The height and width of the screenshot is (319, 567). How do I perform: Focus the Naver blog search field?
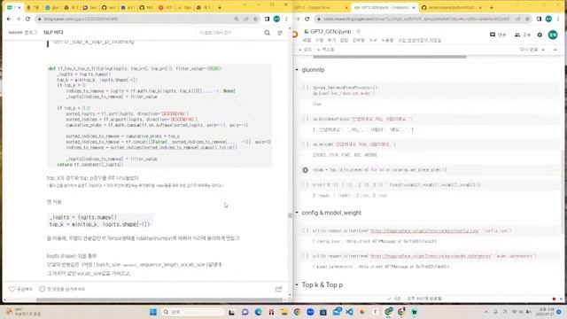(x=229, y=33)
